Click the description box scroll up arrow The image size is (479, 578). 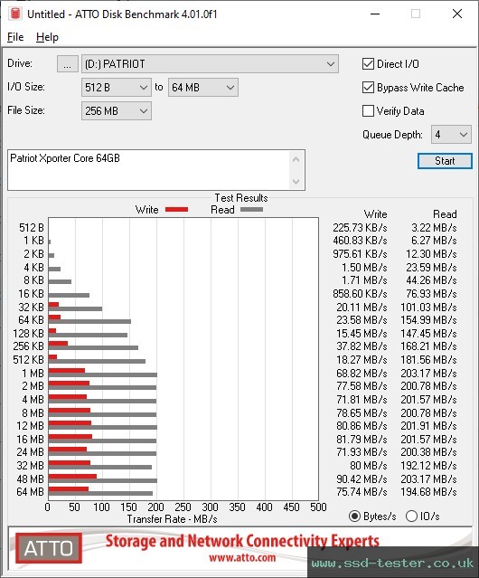point(296,159)
